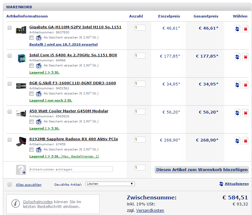The image size is (252, 215).
Task: Click 'Bestellt | wird am 18.7.2016 erwartet' link
Action: [x=63, y=45]
